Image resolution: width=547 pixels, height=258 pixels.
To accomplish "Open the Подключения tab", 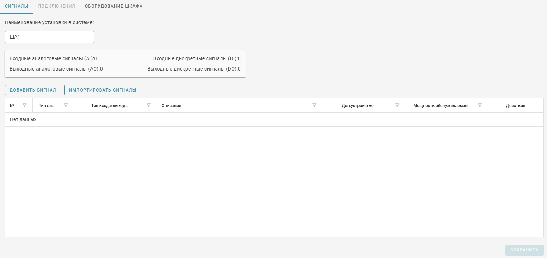I will [56, 6].
